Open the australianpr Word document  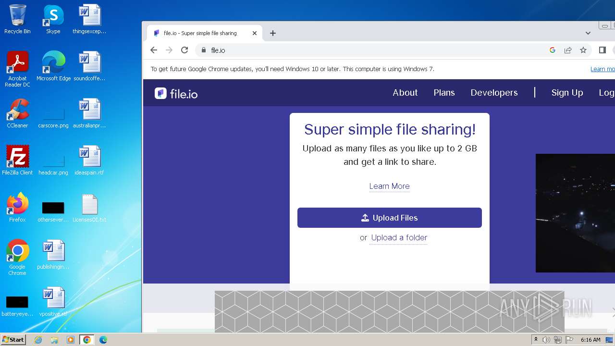point(89,113)
